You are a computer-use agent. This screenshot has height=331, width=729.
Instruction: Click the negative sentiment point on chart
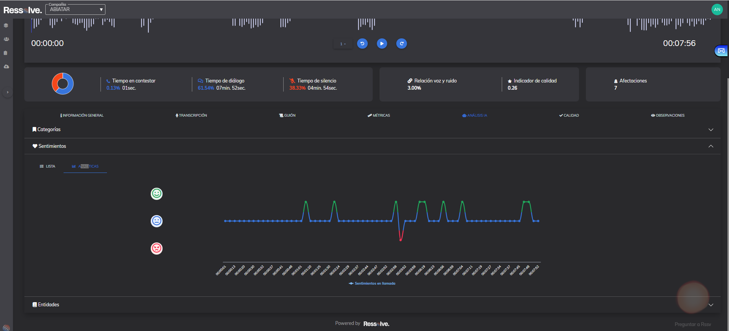click(x=400, y=240)
